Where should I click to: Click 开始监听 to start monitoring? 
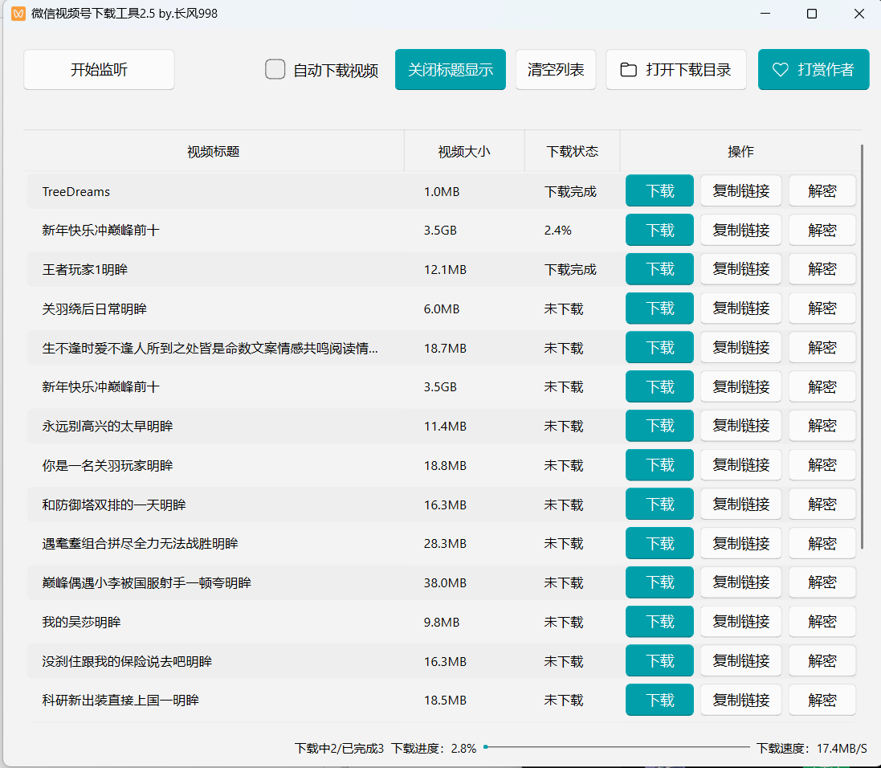coord(98,70)
